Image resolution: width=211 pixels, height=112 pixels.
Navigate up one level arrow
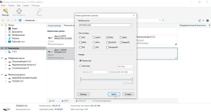point(15,20)
